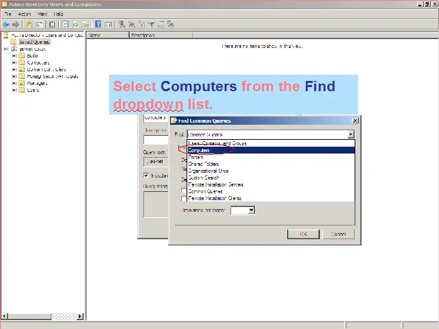Click the Domain Controllers folder icon in tree

(x=21, y=69)
